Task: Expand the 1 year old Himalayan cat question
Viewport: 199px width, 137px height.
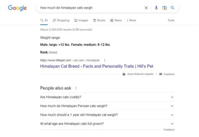Action: pos(172,115)
